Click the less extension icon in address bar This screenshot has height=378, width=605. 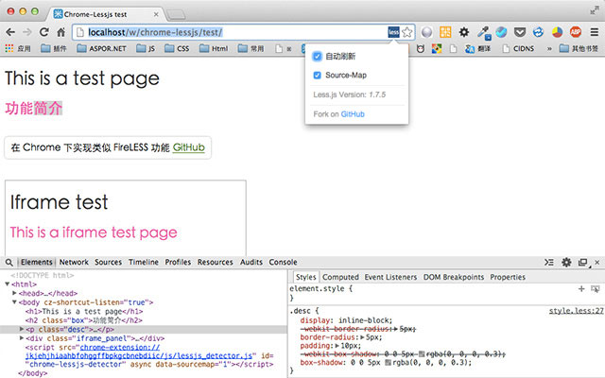click(393, 32)
